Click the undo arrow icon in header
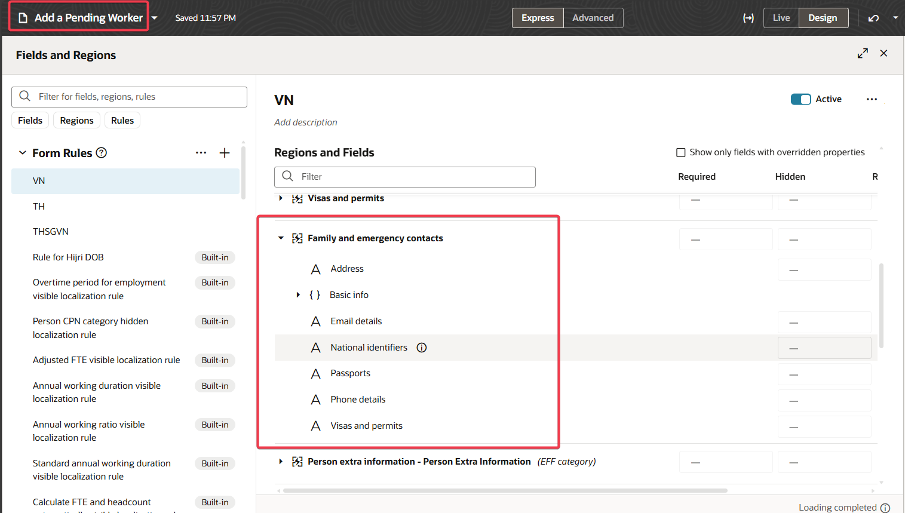Image resolution: width=905 pixels, height=513 pixels. pos(873,18)
